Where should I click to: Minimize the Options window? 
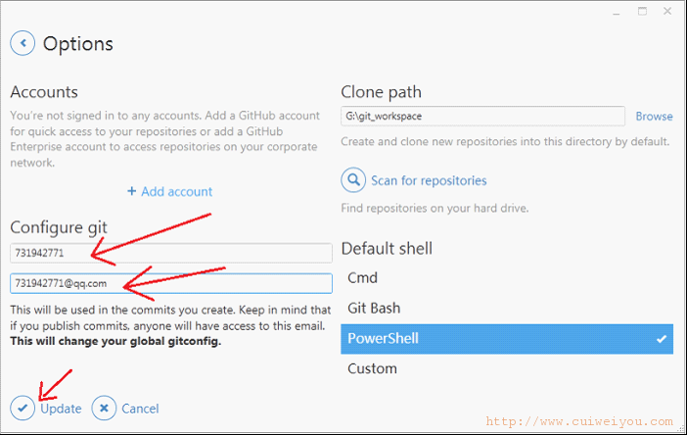[x=617, y=13]
